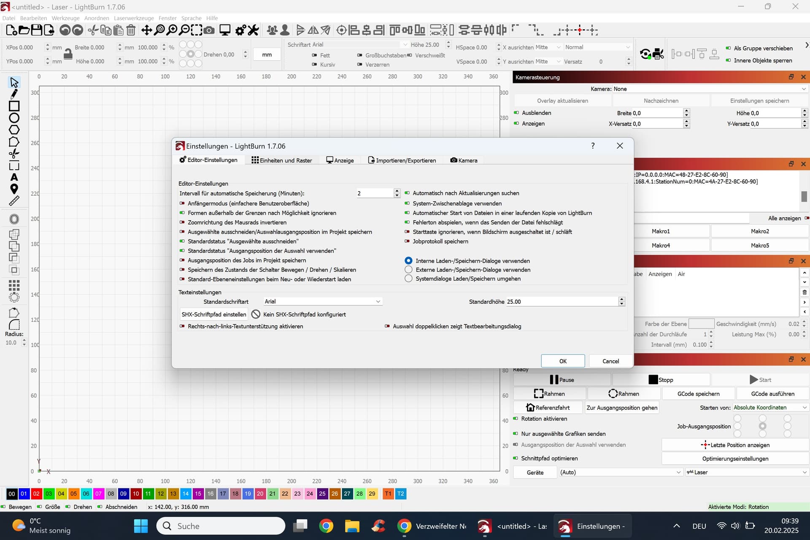Screen dimensions: 810x540
Task: Click the Cut scissors icon
Action: [93, 30]
